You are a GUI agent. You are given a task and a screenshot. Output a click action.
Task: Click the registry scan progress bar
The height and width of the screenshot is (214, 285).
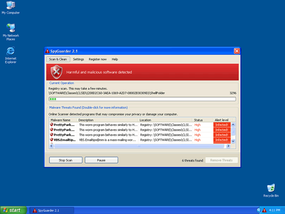pyautogui.click(x=142, y=99)
